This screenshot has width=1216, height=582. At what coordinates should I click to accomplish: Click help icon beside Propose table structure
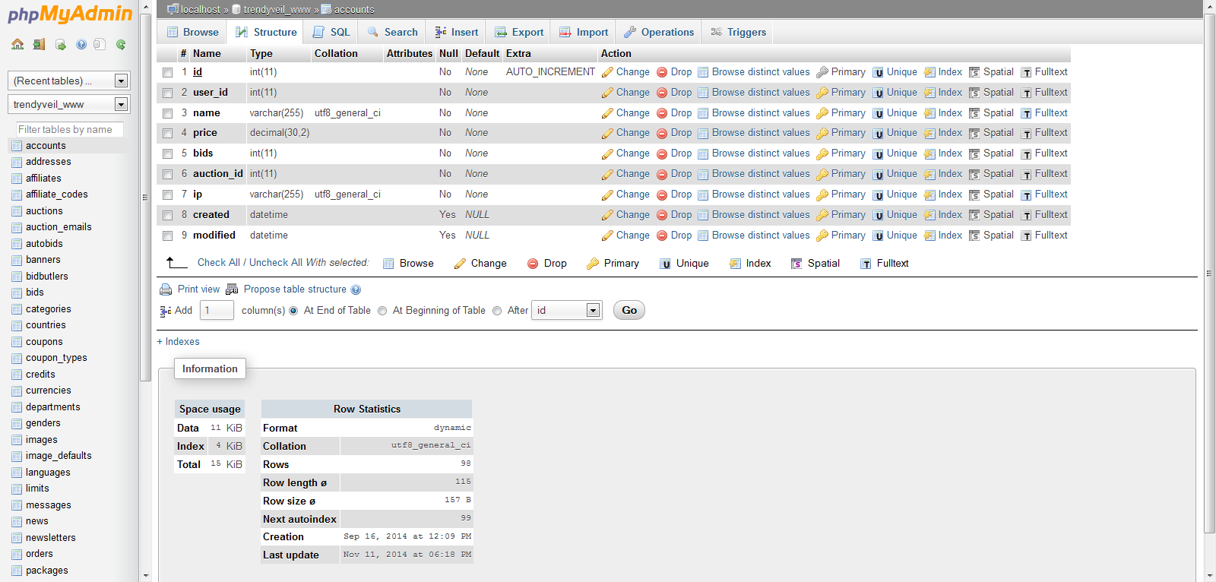click(x=356, y=289)
